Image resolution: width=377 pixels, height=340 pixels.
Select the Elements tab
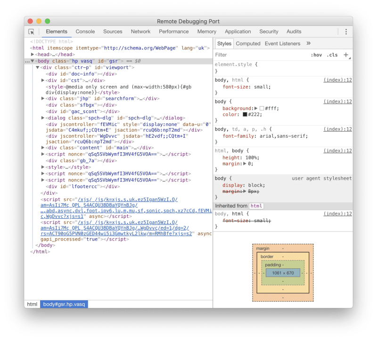coord(57,32)
